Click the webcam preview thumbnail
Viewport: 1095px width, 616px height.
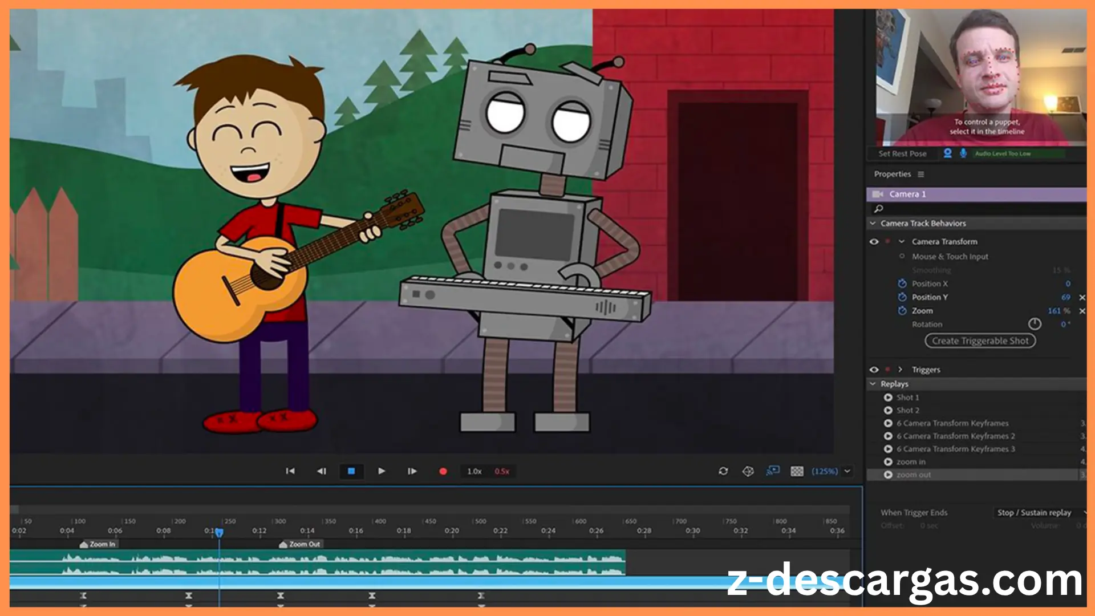(981, 77)
